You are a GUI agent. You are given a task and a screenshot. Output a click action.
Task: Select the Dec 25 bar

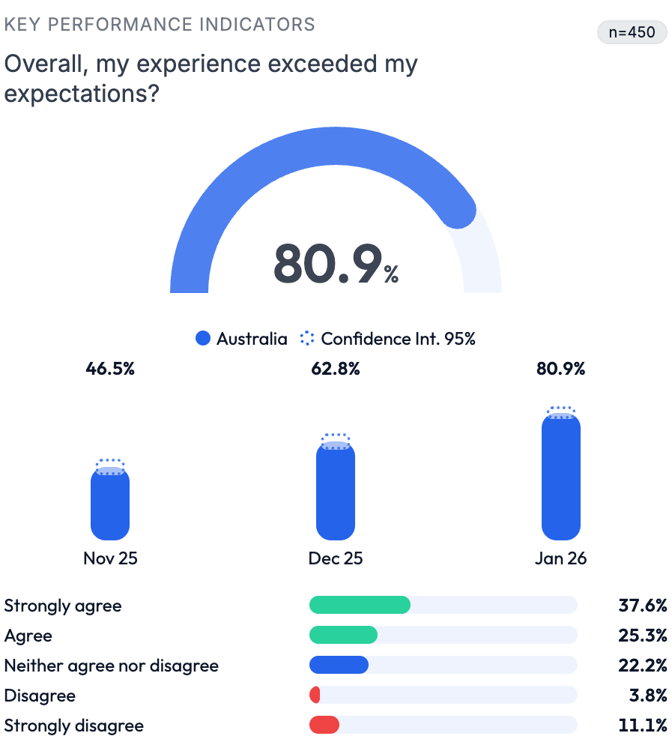coord(336,491)
